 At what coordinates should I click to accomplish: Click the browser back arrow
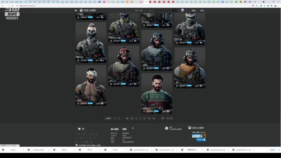(2, 6)
